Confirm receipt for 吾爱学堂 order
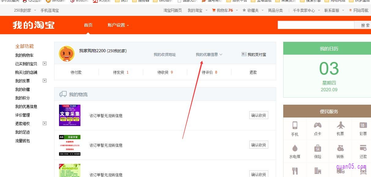The width and height of the screenshot is (371, 177). click(259, 145)
